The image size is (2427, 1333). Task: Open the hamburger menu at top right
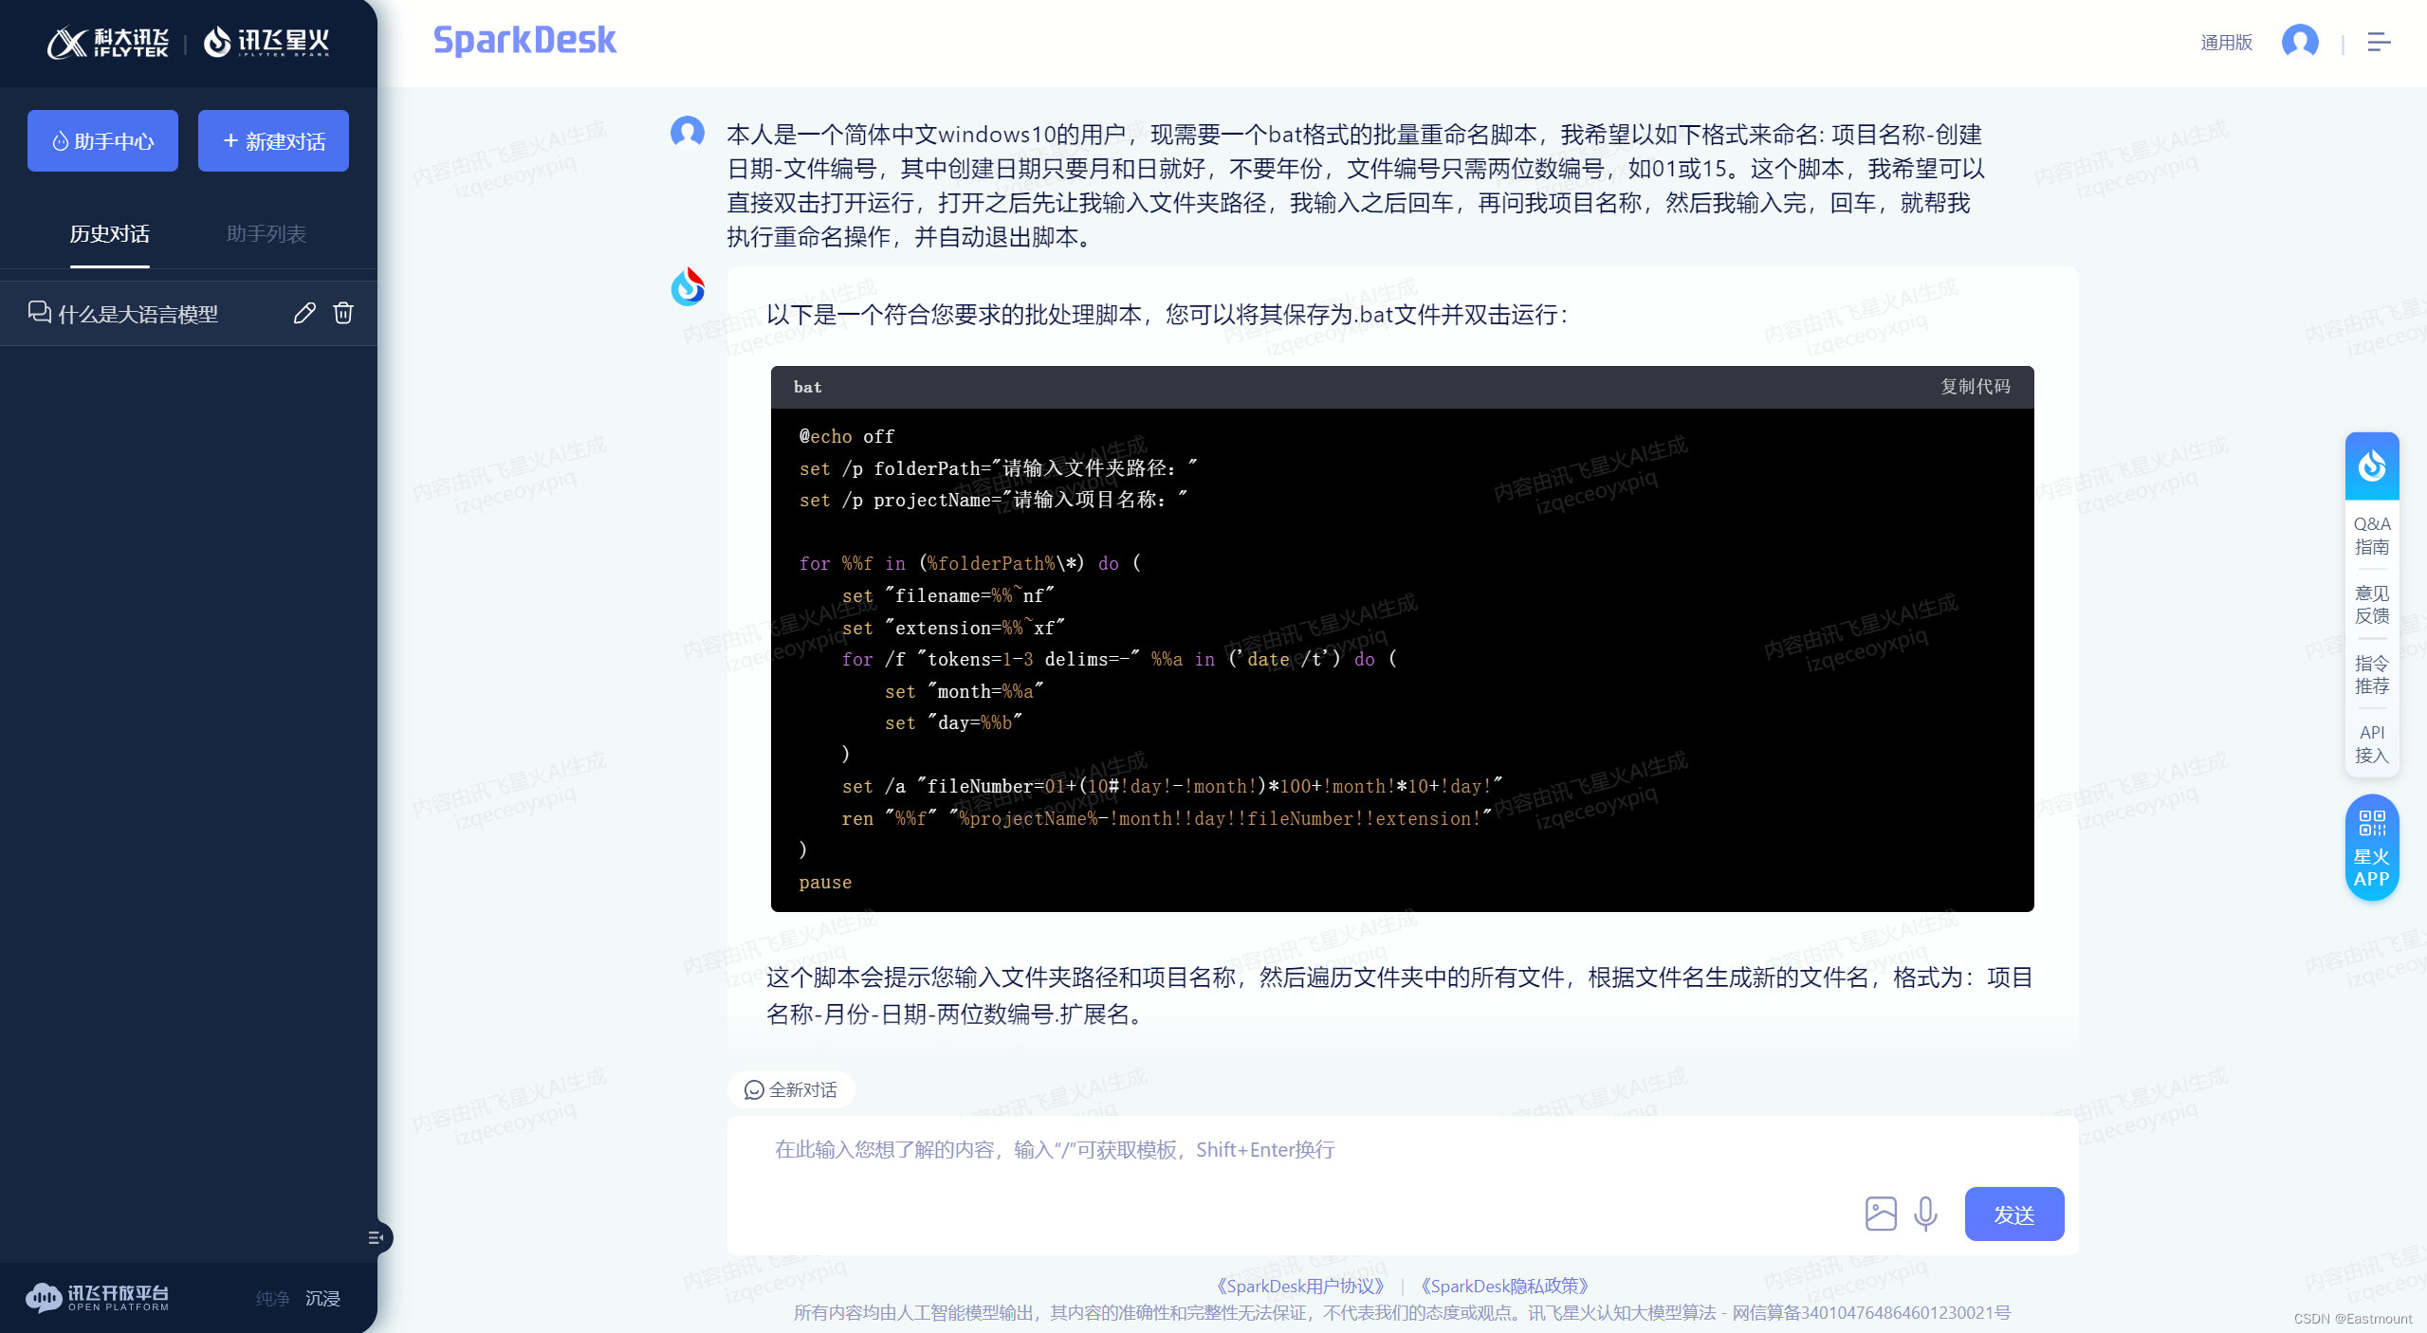[2379, 42]
